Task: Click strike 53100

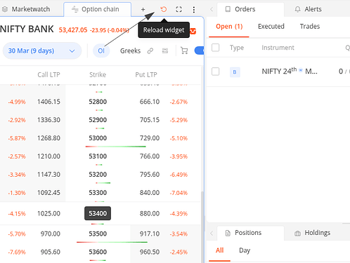Action: click(98, 156)
